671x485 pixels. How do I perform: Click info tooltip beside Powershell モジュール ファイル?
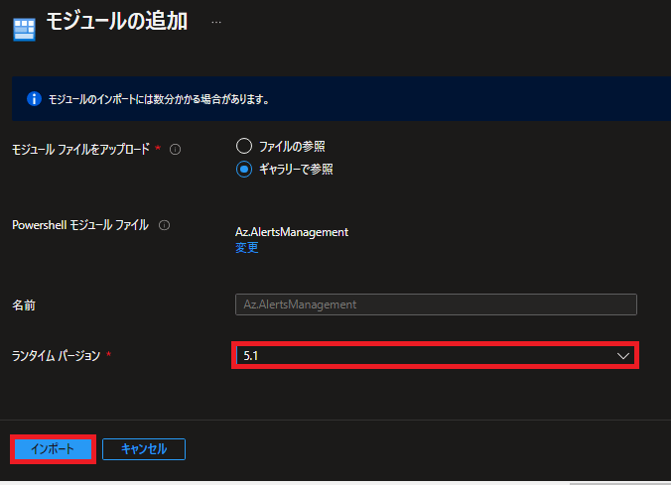165,225
